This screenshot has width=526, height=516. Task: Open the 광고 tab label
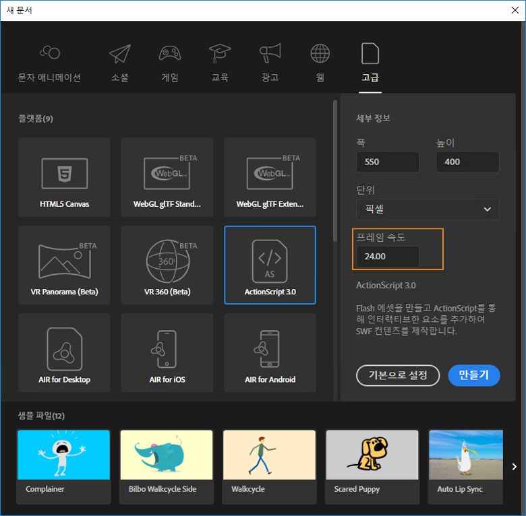(x=270, y=77)
